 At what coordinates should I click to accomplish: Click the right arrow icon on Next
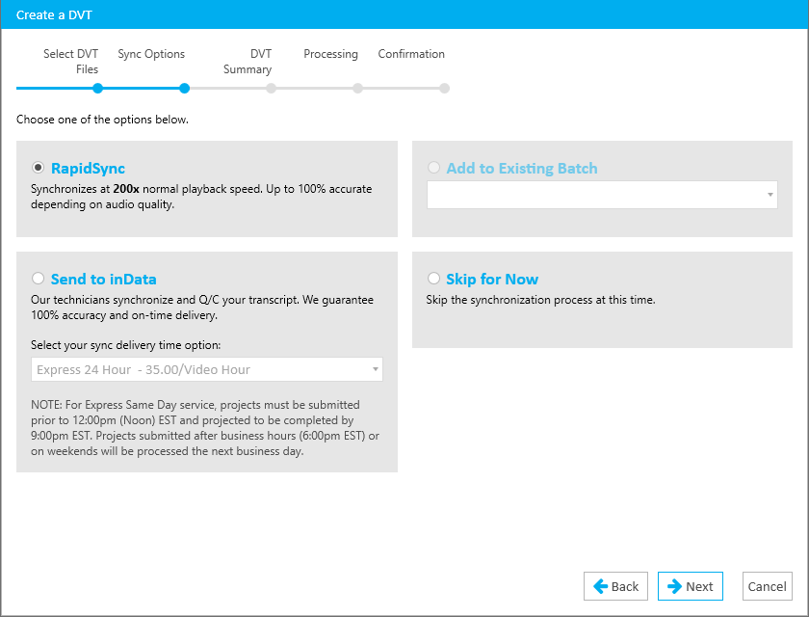pyautogui.click(x=674, y=586)
